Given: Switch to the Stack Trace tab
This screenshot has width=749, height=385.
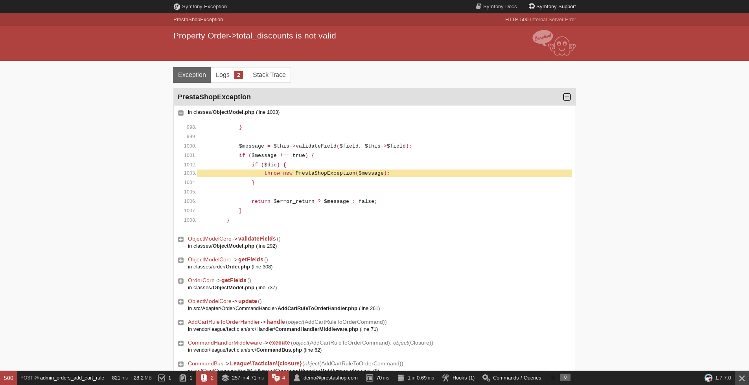Looking at the screenshot, I should point(269,75).
